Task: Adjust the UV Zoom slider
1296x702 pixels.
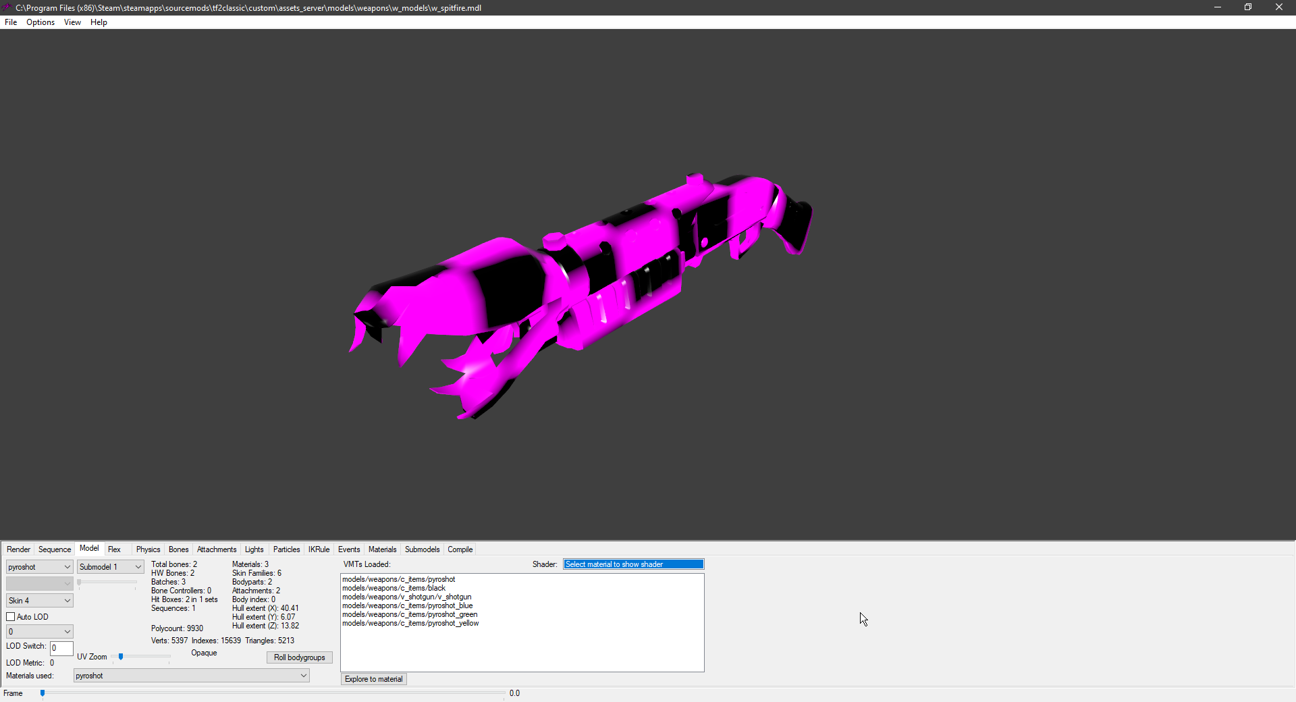Action: tap(121, 657)
